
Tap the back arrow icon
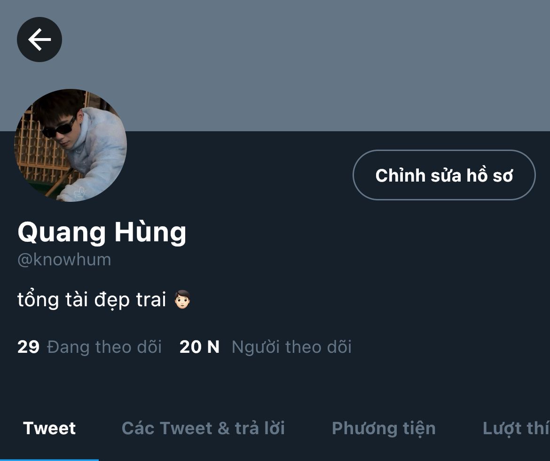point(39,40)
